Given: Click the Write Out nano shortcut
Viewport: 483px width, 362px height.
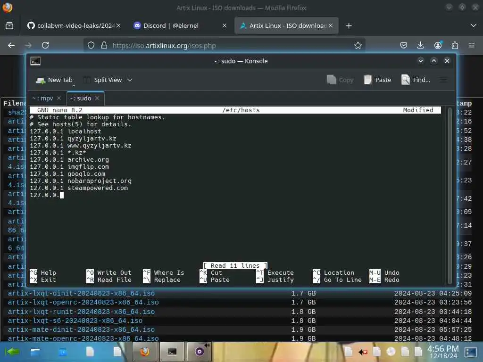Looking at the screenshot, I should pyautogui.click(x=109, y=273).
